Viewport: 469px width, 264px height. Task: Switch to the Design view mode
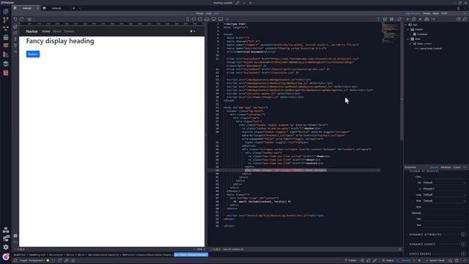[x=199, y=13]
